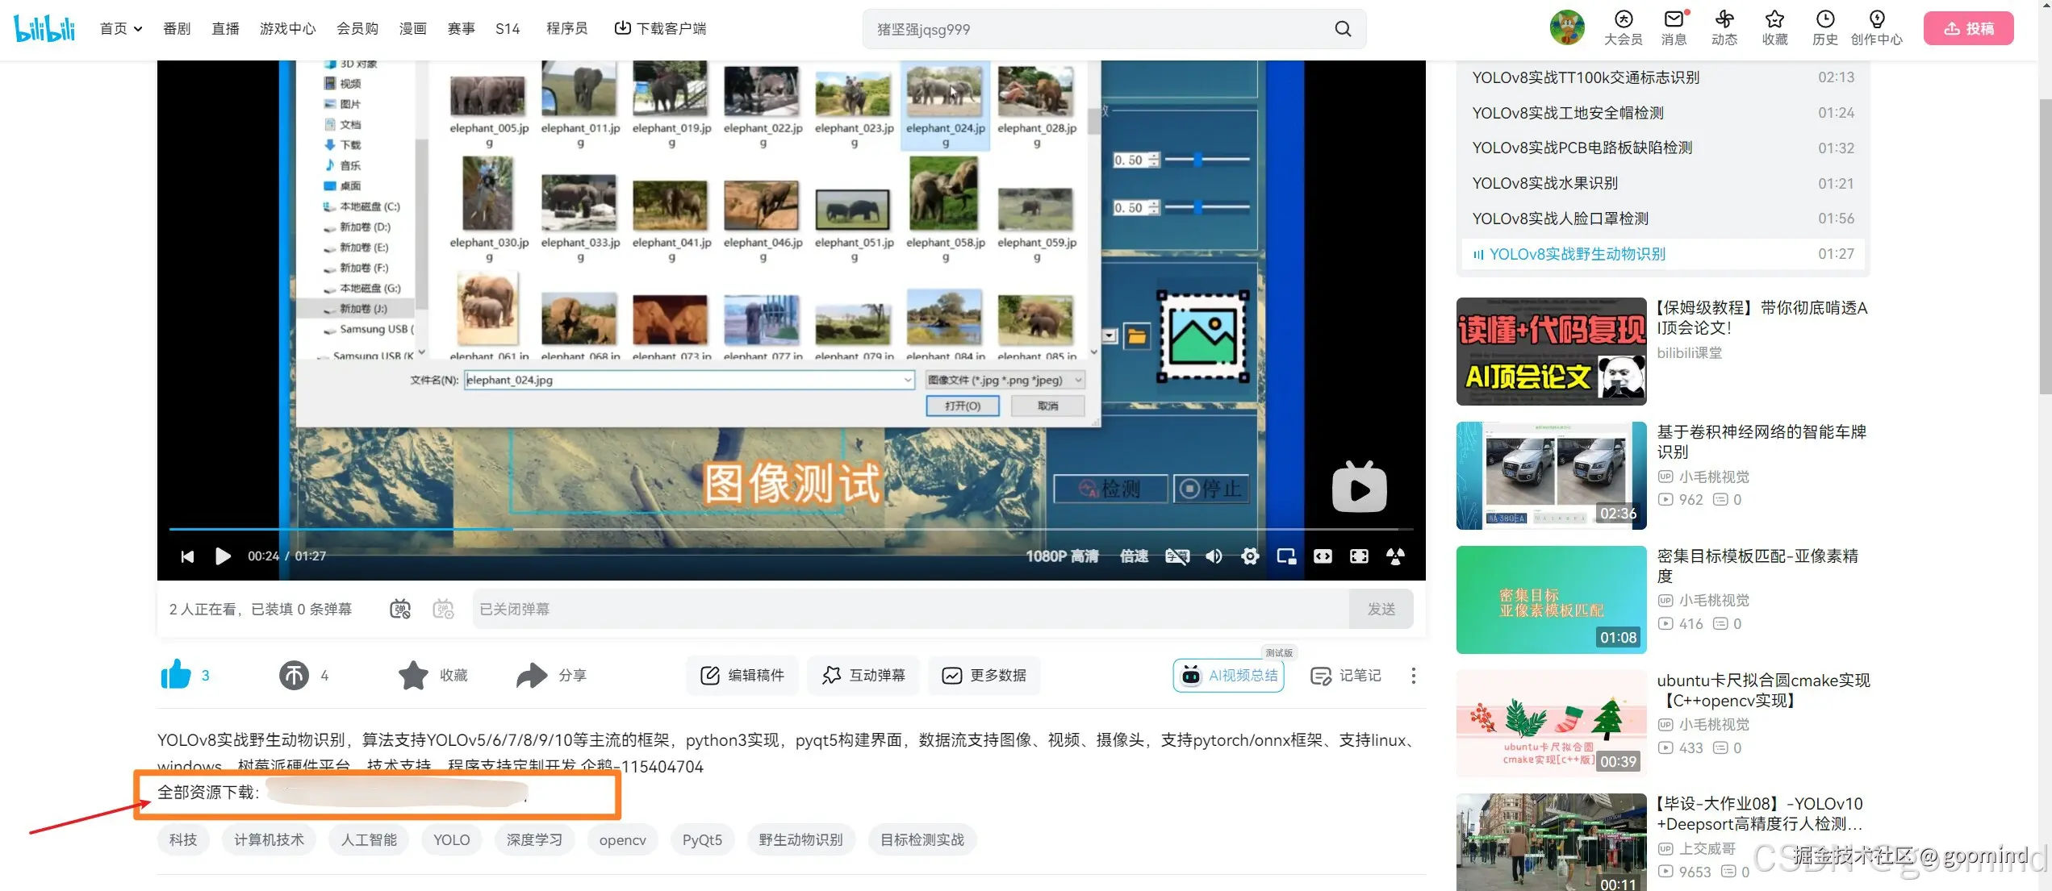Mute the player with the volume icon
The height and width of the screenshot is (891, 2052).
tap(1214, 556)
